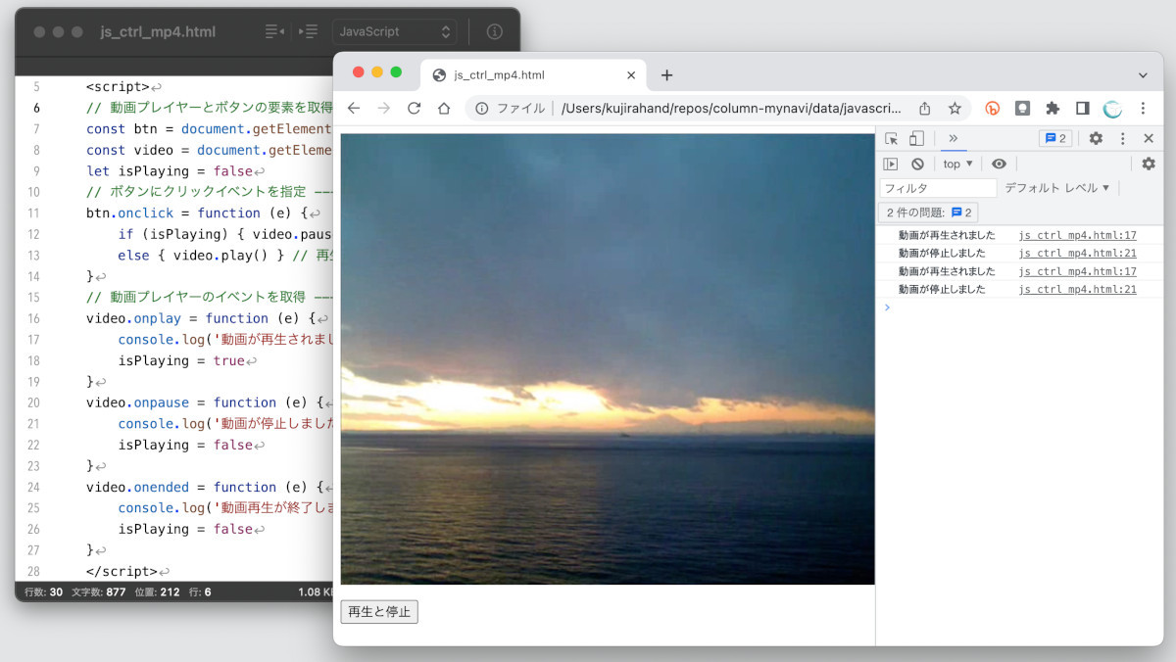Open the Chrome extensions puzzle icon

(x=1053, y=109)
